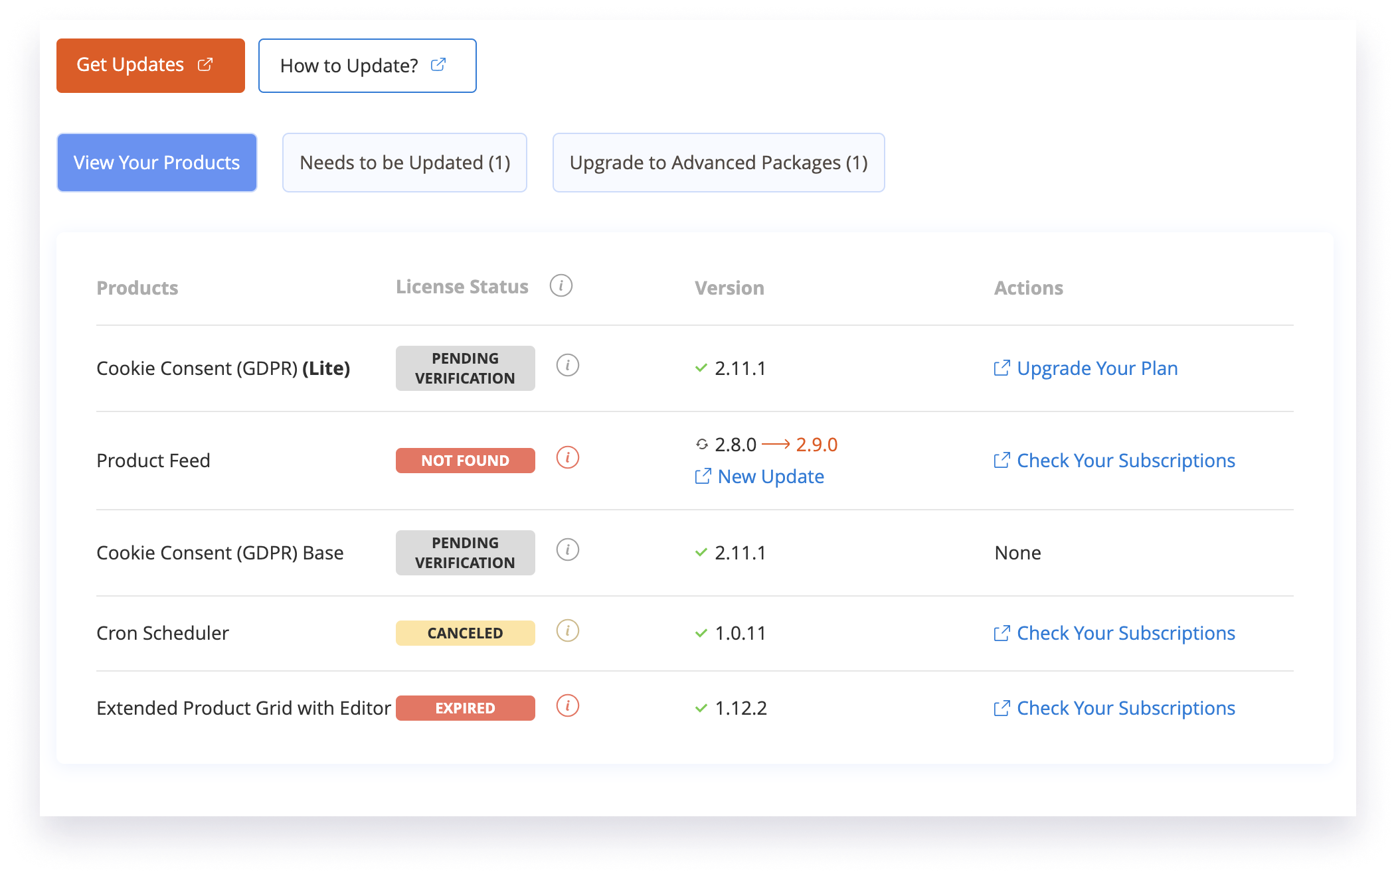Click the update arrow icon beside version 2.8.0
The image size is (1396, 876).
click(x=702, y=444)
